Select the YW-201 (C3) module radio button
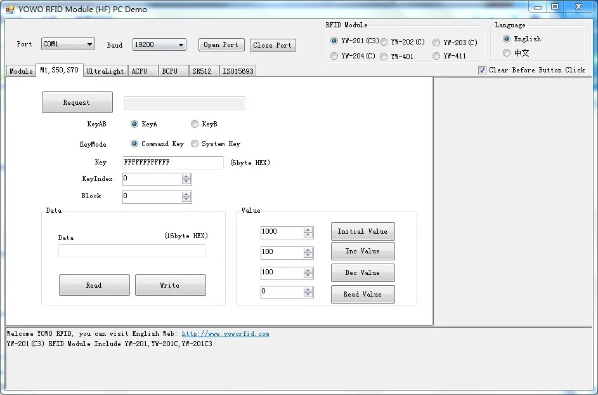The image size is (598, 395). pyautogui.click(x=334, y=41)
